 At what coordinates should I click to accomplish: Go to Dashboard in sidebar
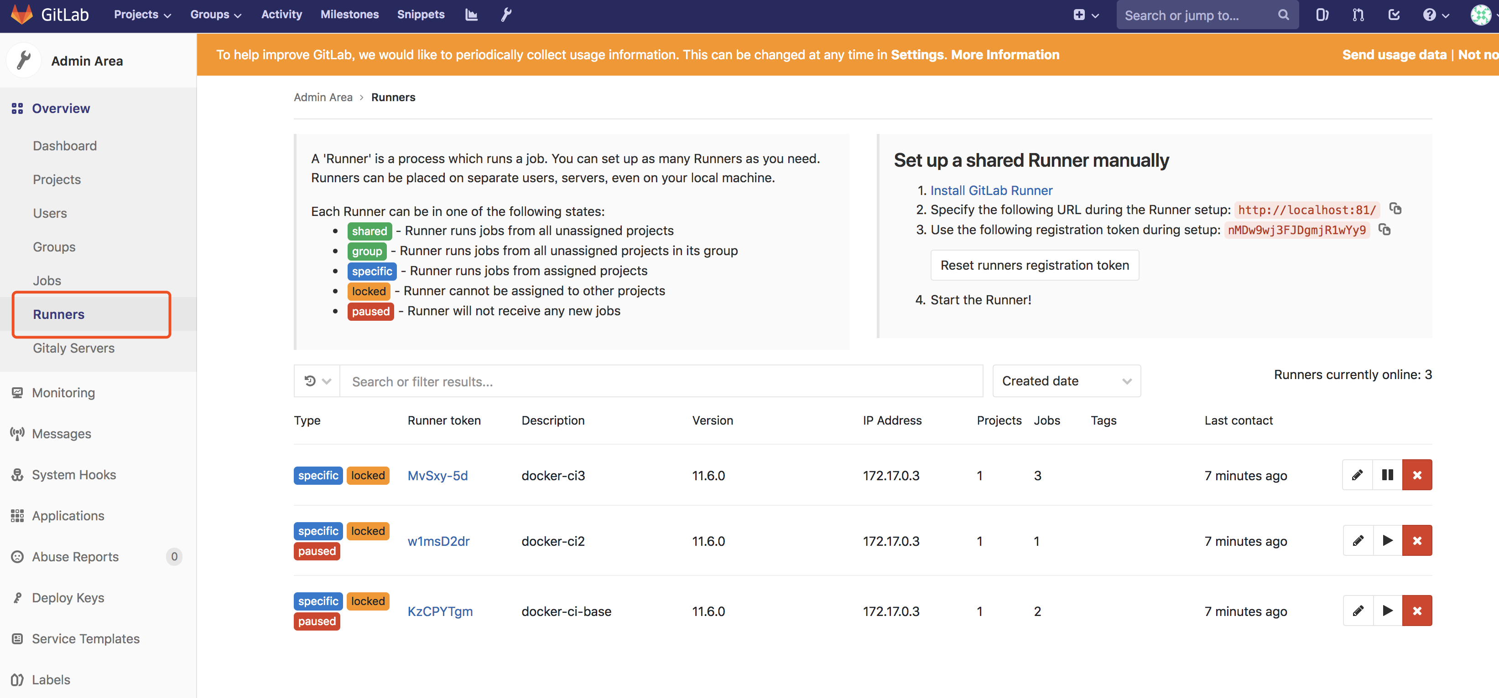[x=65, y=145]
